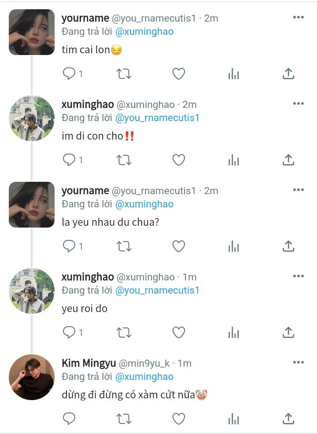Open more options on the first yourname tweet
The height and width of the screenshot is (434, 317).
click(x=299, y=18)
